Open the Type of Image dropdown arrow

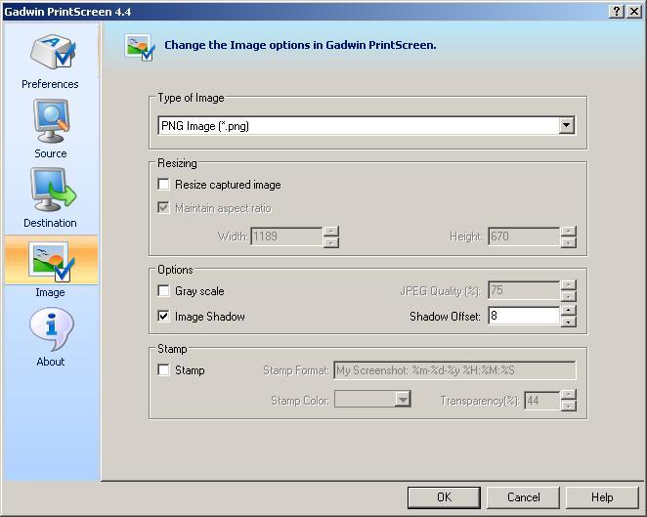click(567, 125)
